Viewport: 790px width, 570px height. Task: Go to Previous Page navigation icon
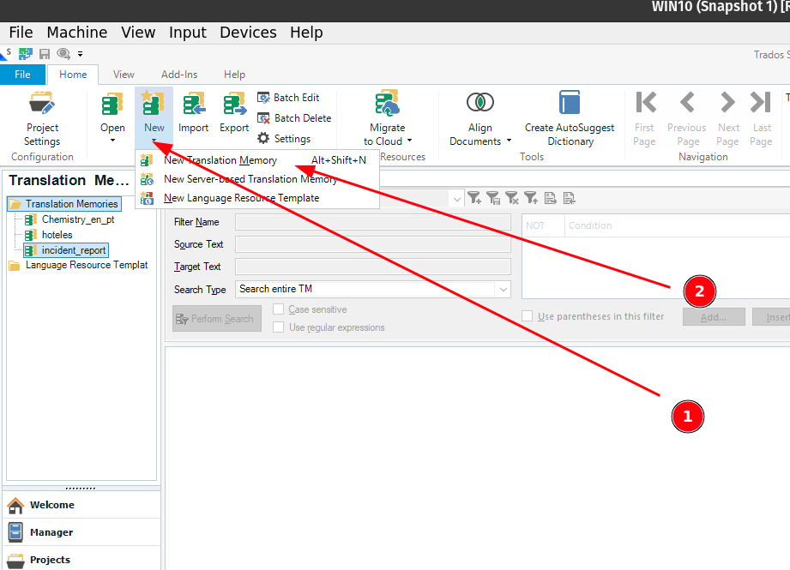687,102
